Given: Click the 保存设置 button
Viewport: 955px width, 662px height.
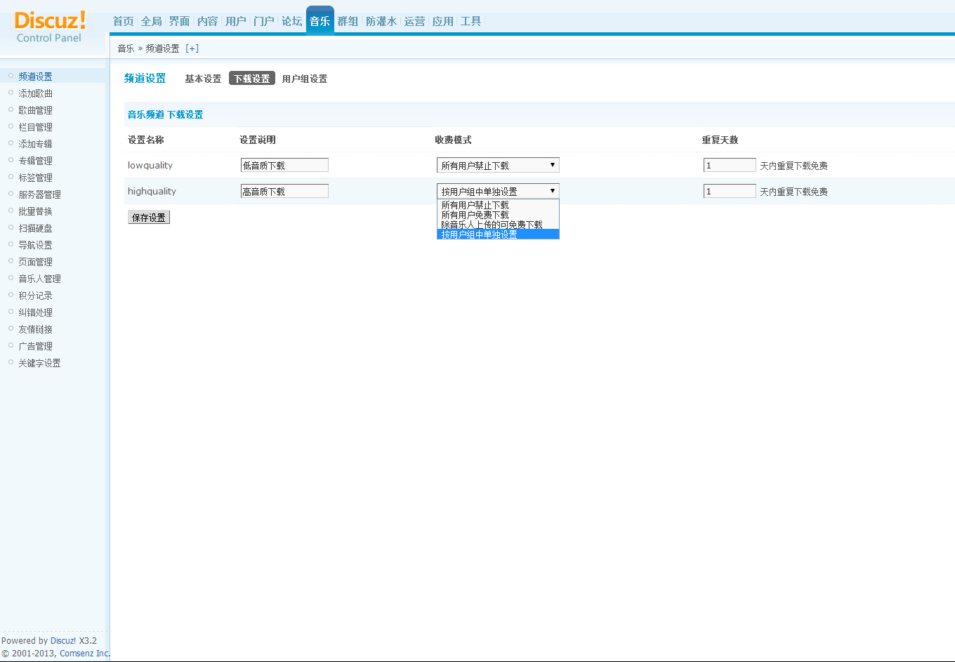Looking at the screenshot, I should tap(148, 217).
